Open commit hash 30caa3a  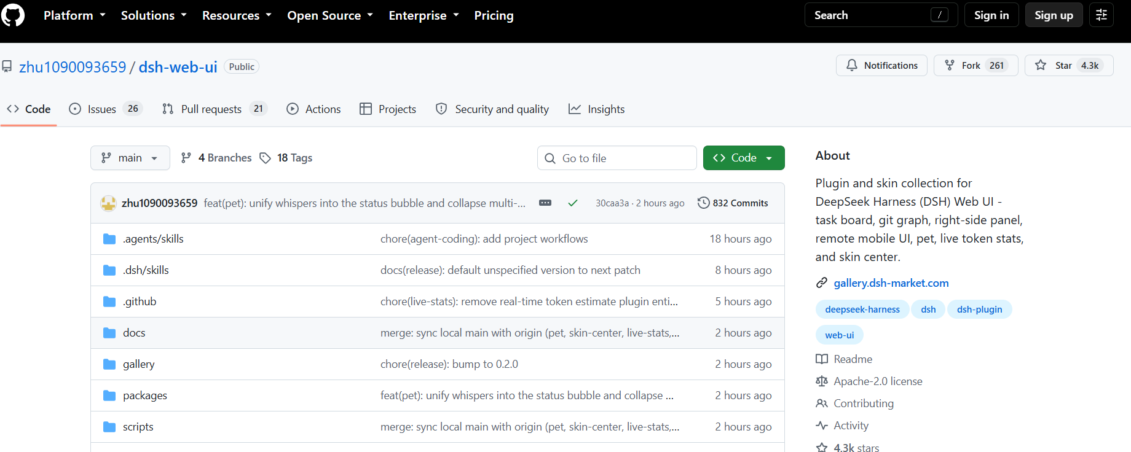612,203
